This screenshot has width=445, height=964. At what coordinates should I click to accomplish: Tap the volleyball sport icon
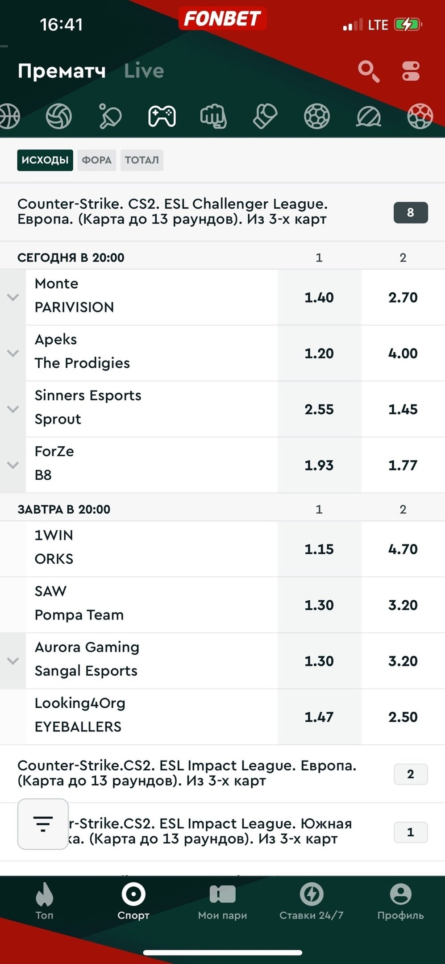[59, 116]
